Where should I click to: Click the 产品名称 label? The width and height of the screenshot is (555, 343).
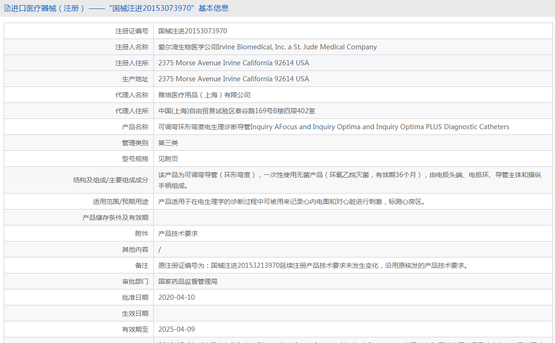[x=135, y=127]
